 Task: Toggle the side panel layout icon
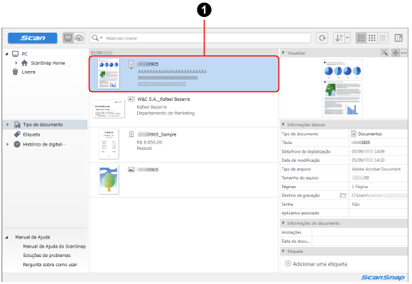[399, 38]
